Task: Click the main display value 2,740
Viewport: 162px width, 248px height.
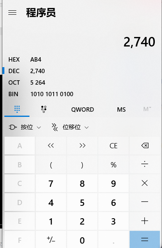Action: click(x=139, y=42)
